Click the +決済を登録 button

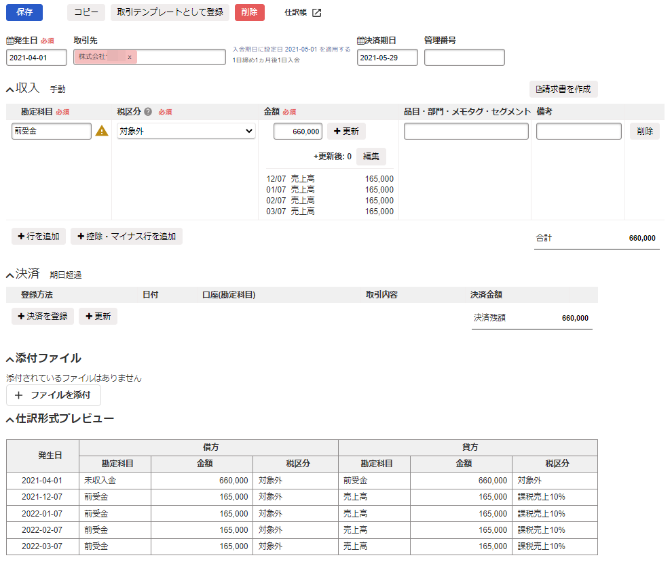[43, 317]
